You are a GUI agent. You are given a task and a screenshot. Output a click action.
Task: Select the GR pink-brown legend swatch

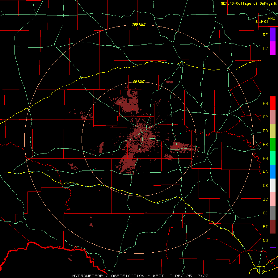click(x=273, y=117)
